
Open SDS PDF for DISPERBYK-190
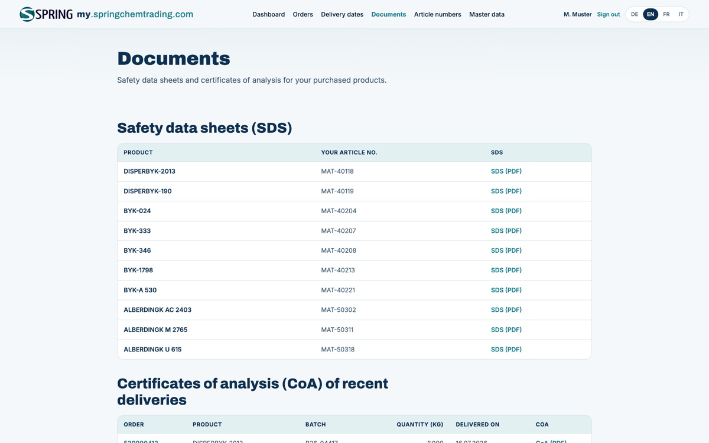[506, 191]
